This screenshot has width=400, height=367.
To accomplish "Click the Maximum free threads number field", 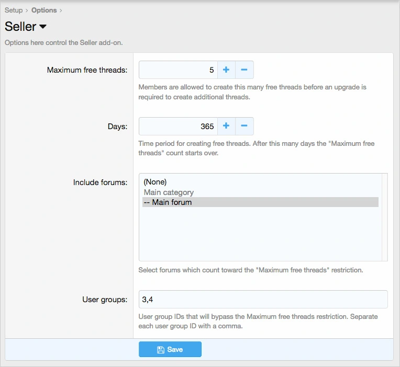I will (x=178, y=70).
